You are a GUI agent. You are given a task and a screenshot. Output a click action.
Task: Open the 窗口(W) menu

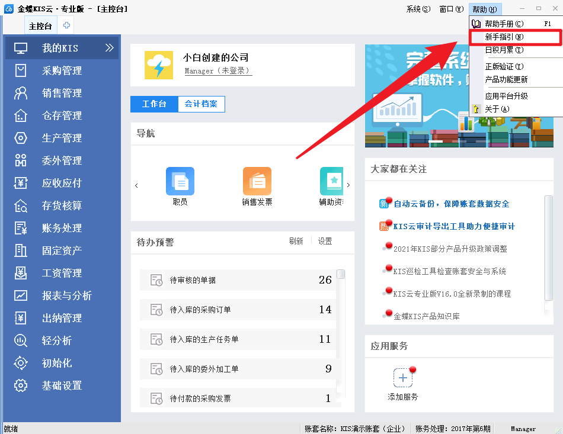452,9
